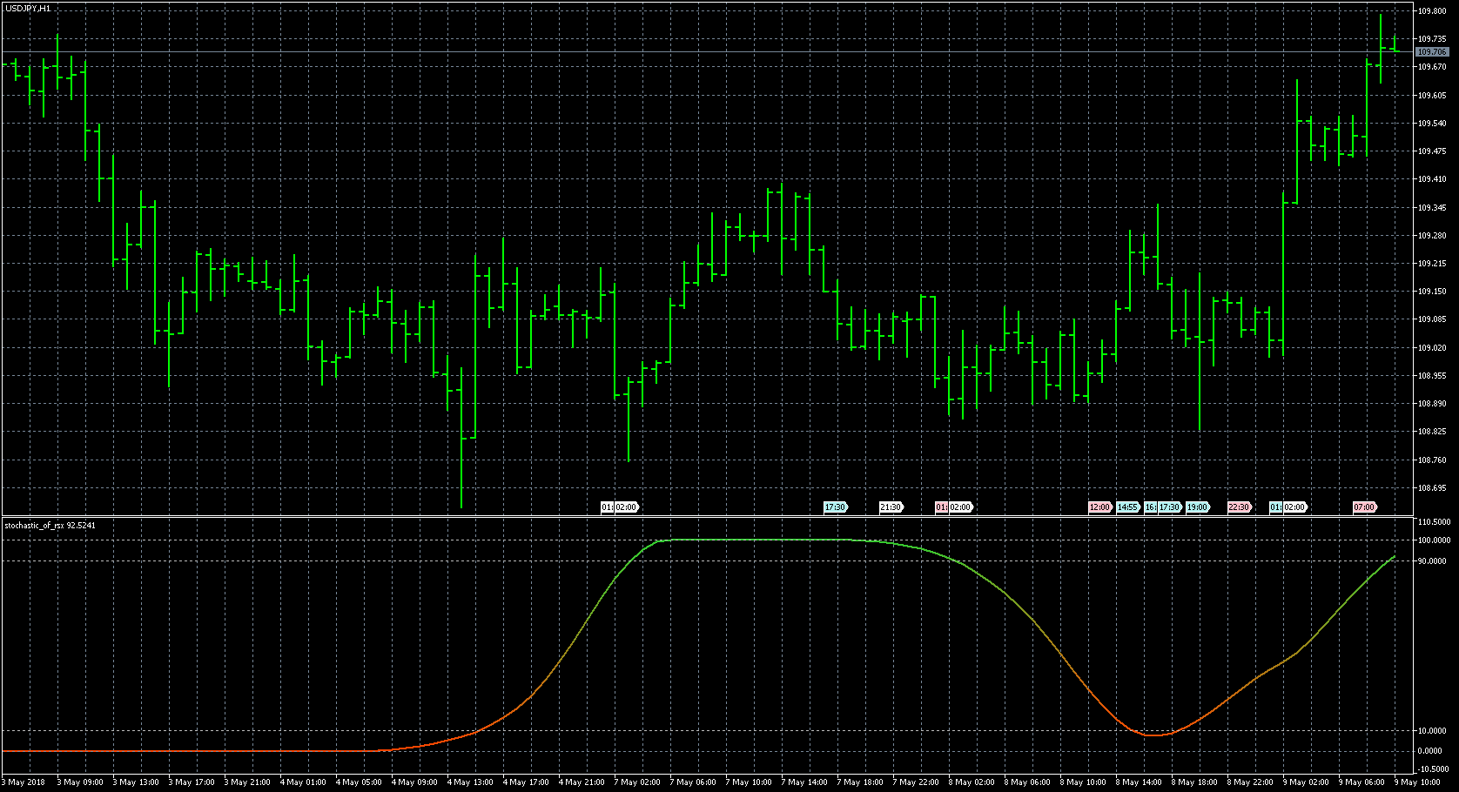Select the stochastic_of_rsx indicator label
This screenshot has width=1459, height=792.
pos(50,526)
